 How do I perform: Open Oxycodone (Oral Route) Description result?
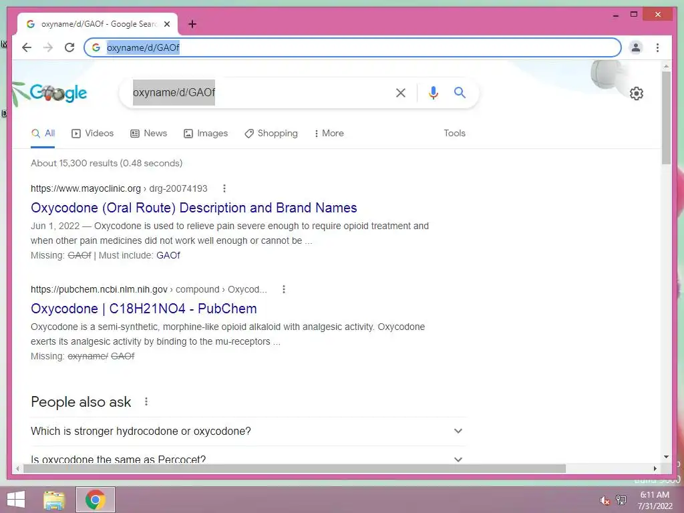194,208
